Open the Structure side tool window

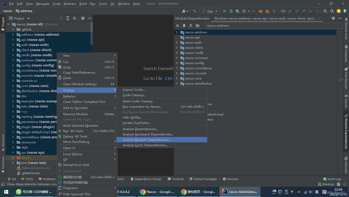pos(3,142)
